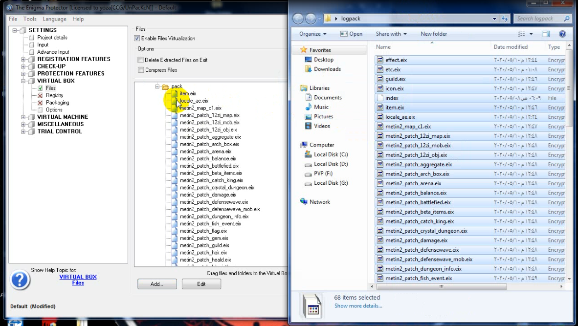Screen dimensions: 578x326
Task: Click the Forward arrow in Explorer window
Action: (x=311, y=19)
